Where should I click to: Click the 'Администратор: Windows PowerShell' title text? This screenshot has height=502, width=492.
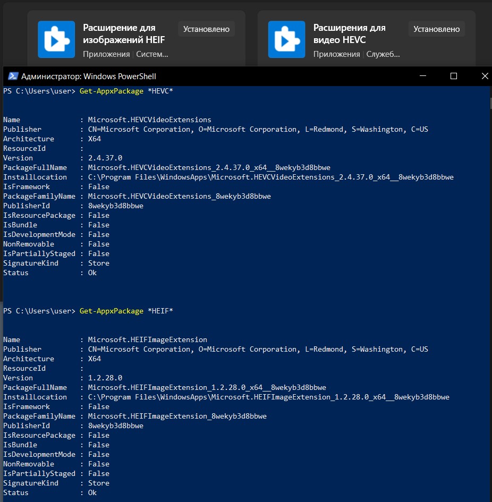89,76
